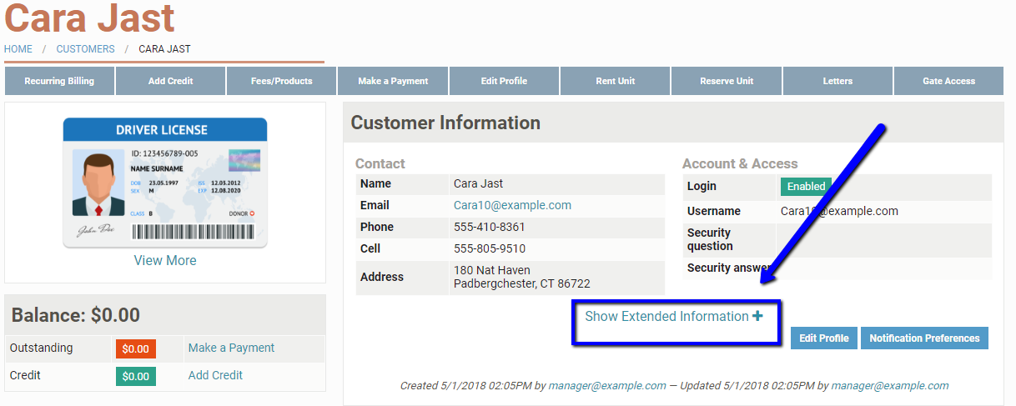Open the Letters section
1016x406 pixels.
[837, 81]
